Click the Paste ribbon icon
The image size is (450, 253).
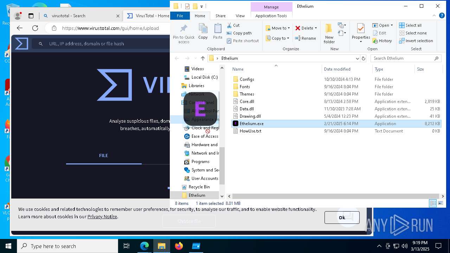click(x=218, y=32)
